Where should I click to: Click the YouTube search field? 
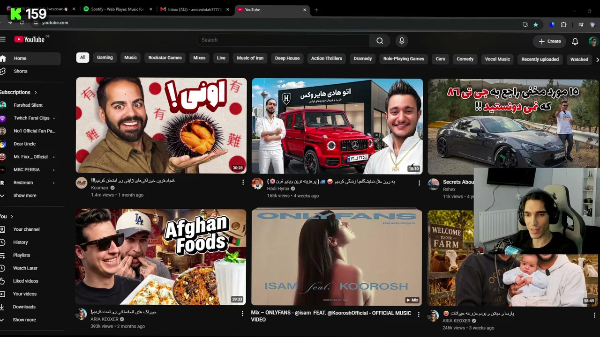[283, 40]
